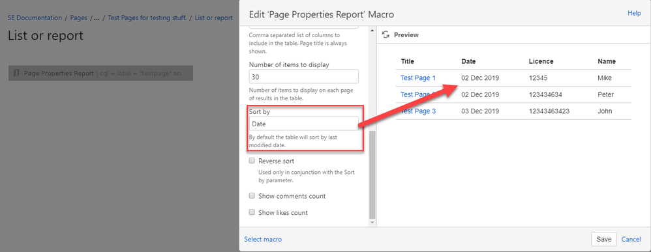Open the Test Page 1 link

coord(418,77)
